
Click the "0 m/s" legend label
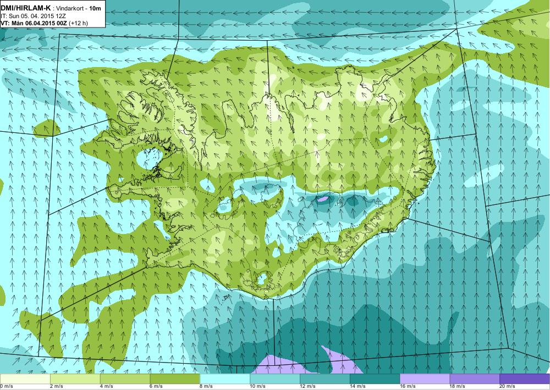6,387
